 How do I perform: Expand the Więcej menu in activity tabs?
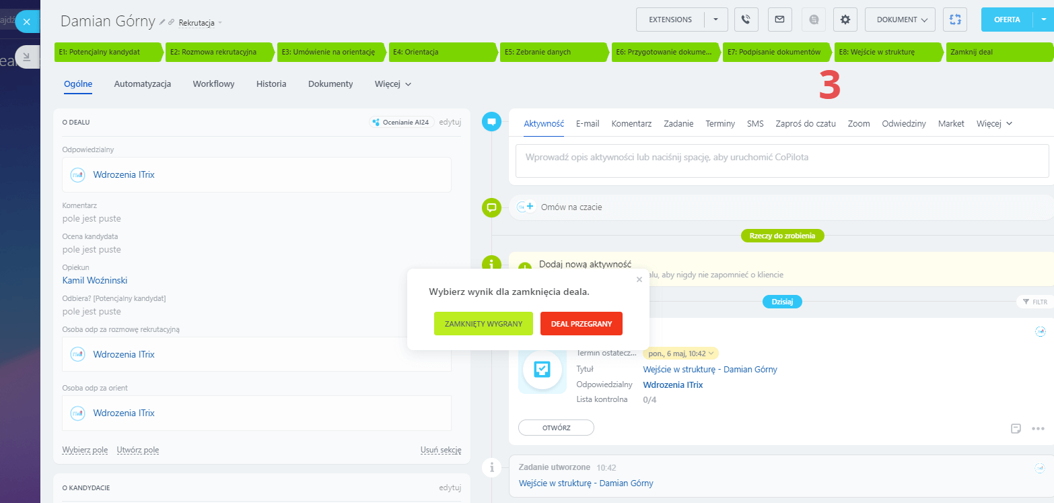pyautogui.click(x=994, y=124)
